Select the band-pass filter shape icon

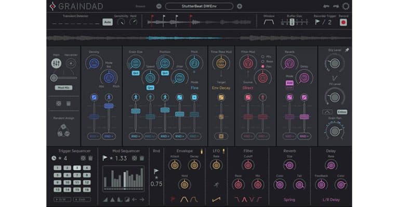244,200
